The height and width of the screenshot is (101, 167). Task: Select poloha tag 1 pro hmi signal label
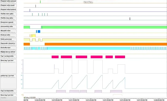tap(9, 82)
